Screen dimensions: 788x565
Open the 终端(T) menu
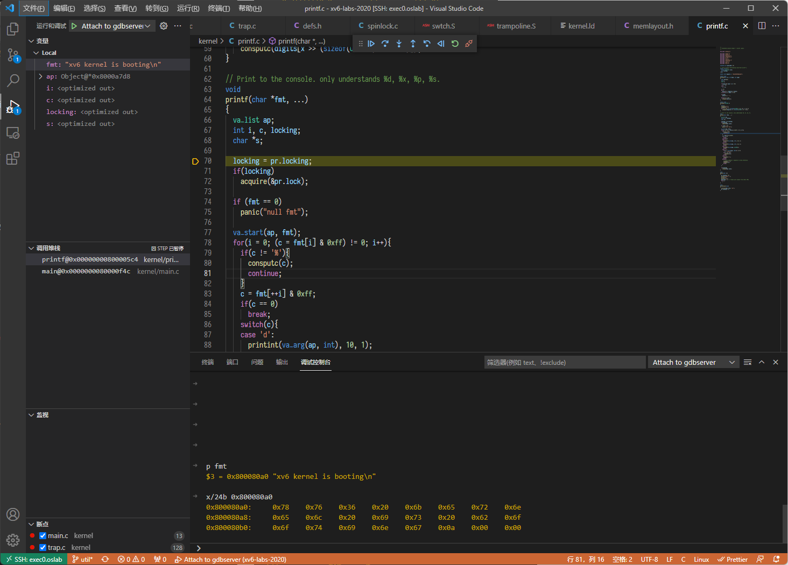point(219,8)
